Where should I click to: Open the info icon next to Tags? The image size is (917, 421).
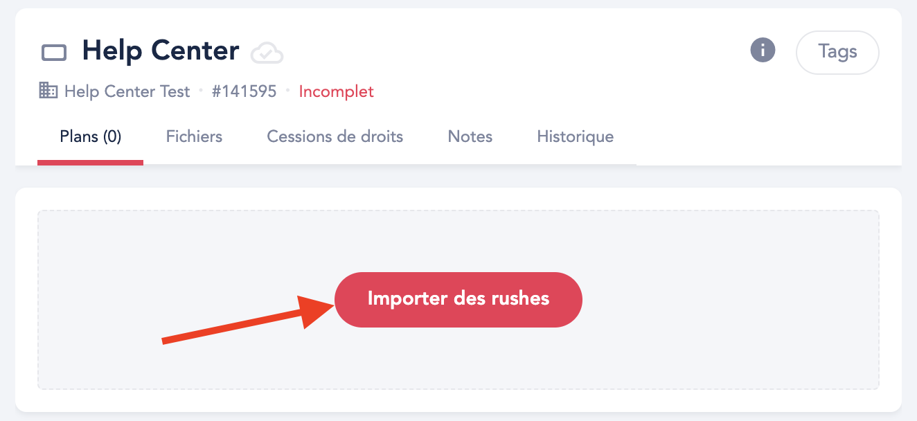[763, 50]
